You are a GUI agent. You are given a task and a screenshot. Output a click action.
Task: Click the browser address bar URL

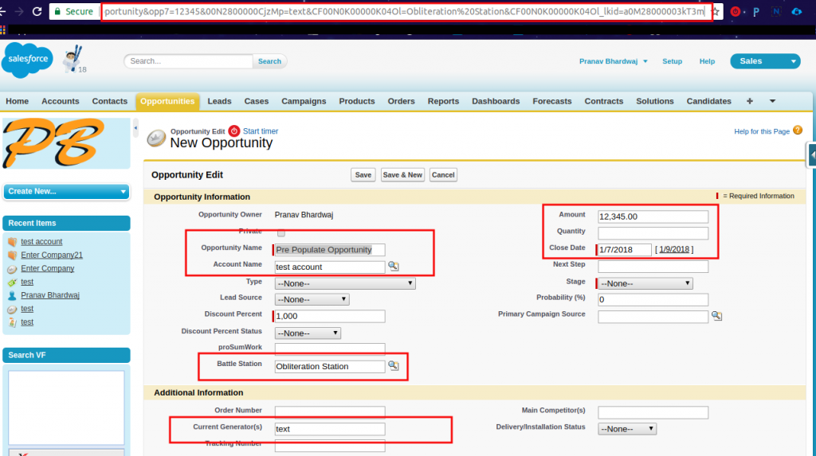pos(404,11)
